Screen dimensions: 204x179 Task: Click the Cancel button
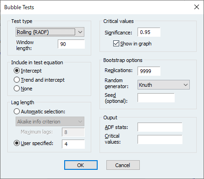coord(123,165)
